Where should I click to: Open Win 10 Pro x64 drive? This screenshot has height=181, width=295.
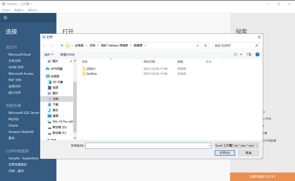tap(60, 121)
